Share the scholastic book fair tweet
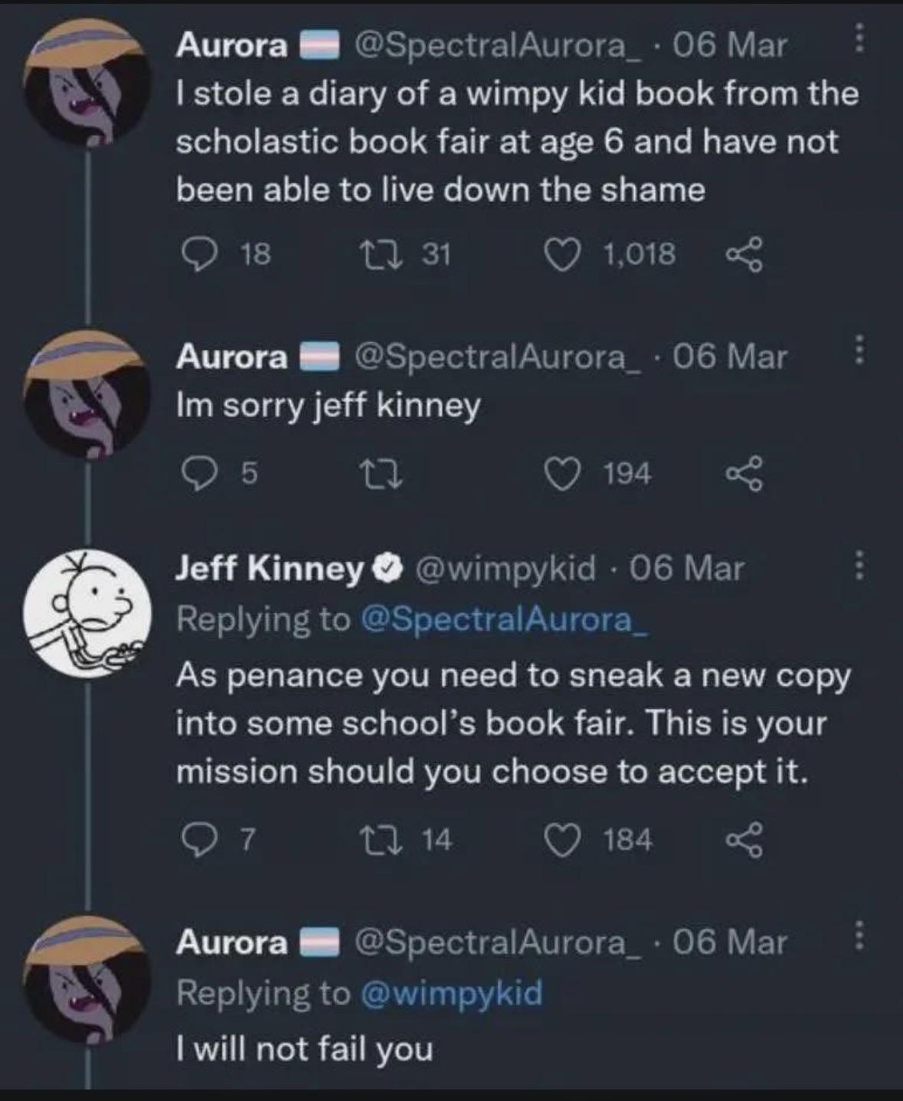903x1101 pixels. [x=744, y=253]
